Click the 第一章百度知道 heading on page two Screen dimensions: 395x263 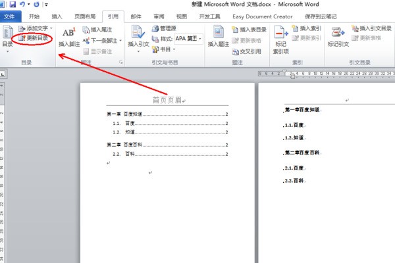coord(302,110)
